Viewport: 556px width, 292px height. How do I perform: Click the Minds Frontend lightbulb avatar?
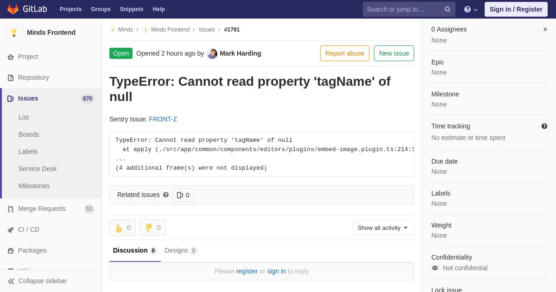coord(14,32)
